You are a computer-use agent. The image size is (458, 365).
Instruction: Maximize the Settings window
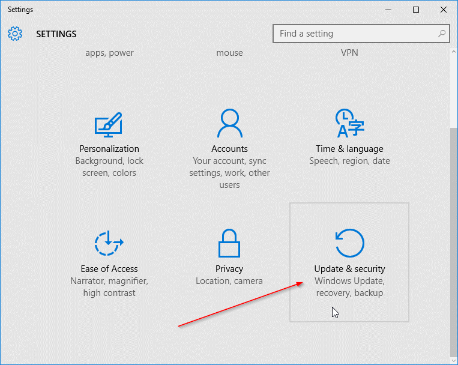tap(416, 10)
